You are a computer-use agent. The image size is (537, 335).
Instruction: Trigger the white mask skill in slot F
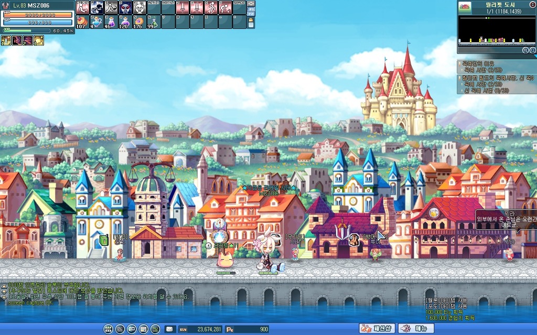click(x=139, y=7)
